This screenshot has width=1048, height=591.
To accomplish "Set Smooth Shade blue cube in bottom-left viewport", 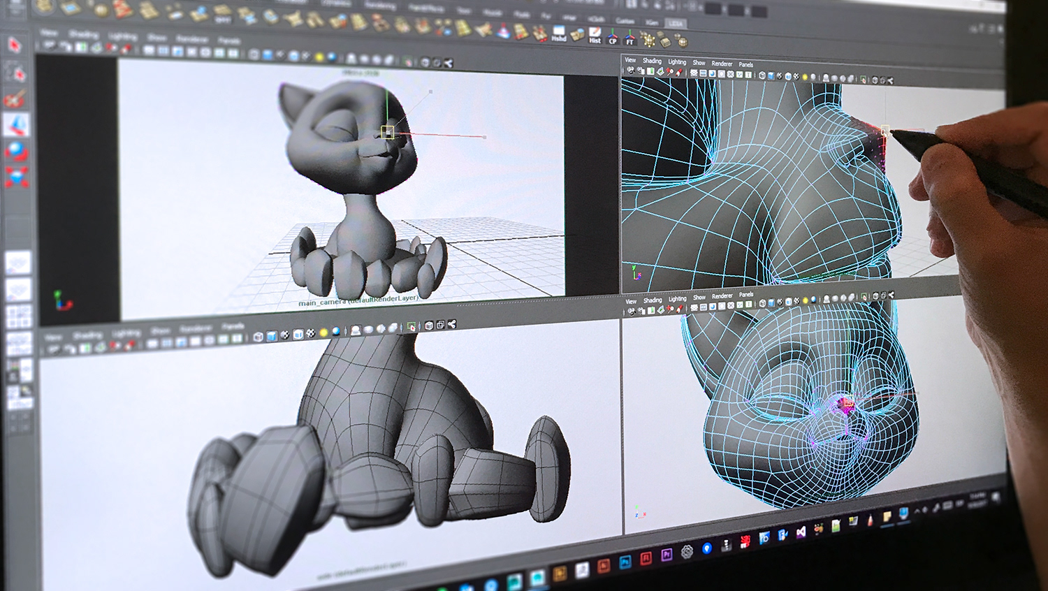I will pos(272,336).
